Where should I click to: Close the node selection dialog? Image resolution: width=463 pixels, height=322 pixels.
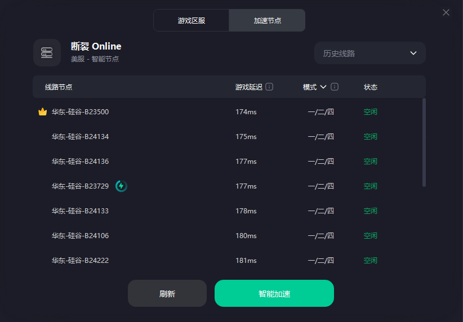446,12
